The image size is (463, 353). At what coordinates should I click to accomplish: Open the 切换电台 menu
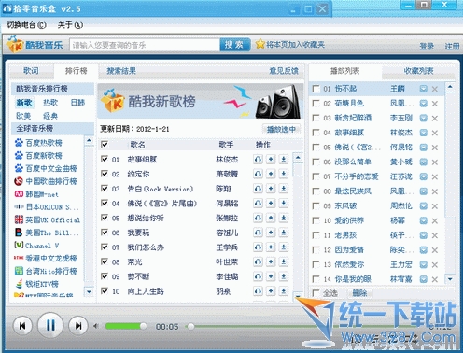(x=26, y=25)
